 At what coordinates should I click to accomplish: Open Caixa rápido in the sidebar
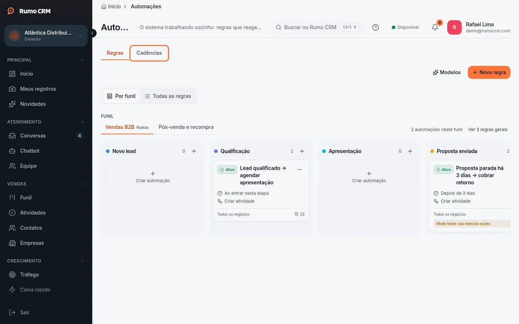[x=46, y=290]
